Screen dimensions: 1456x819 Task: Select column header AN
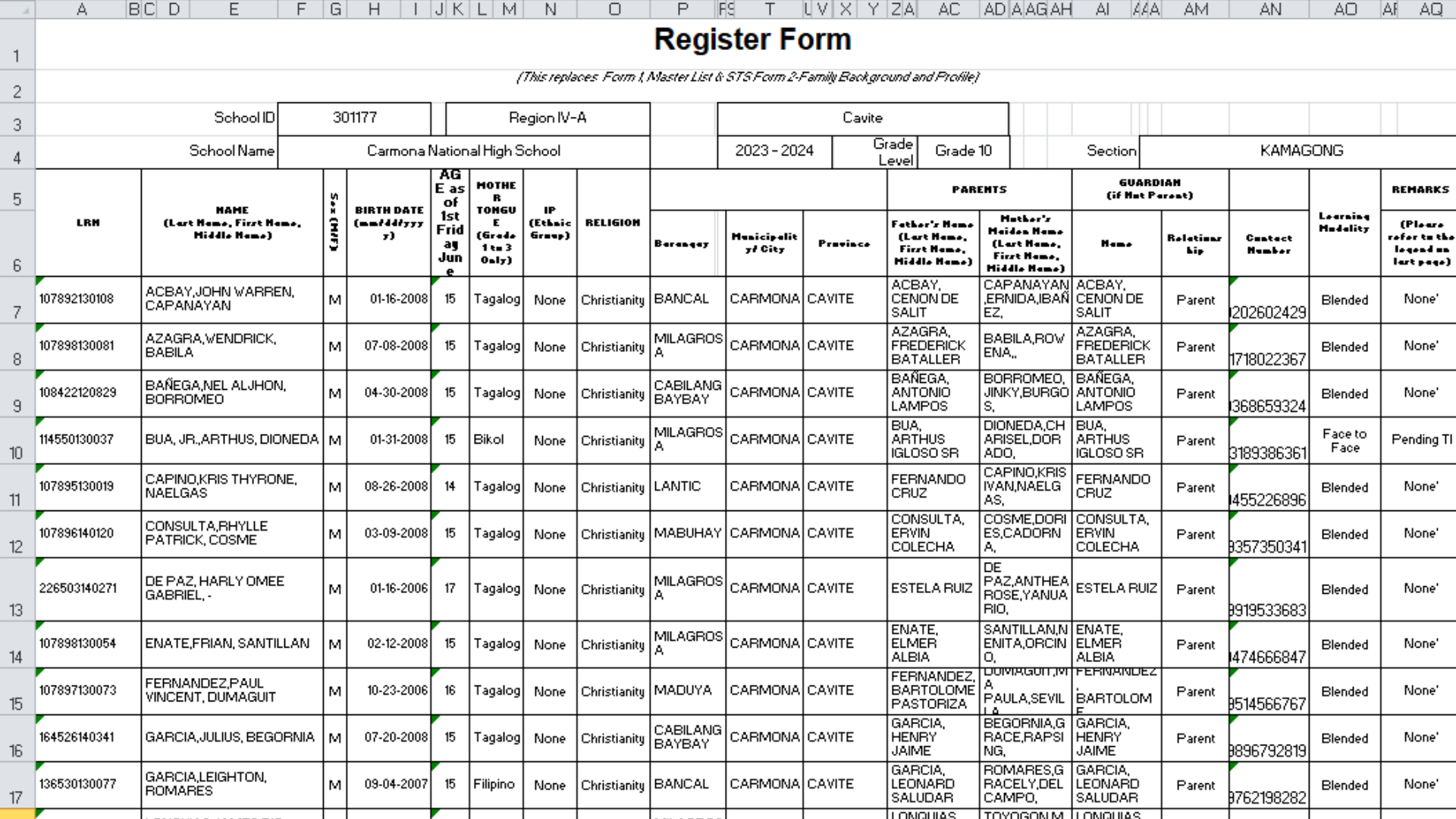[1270, 9]
